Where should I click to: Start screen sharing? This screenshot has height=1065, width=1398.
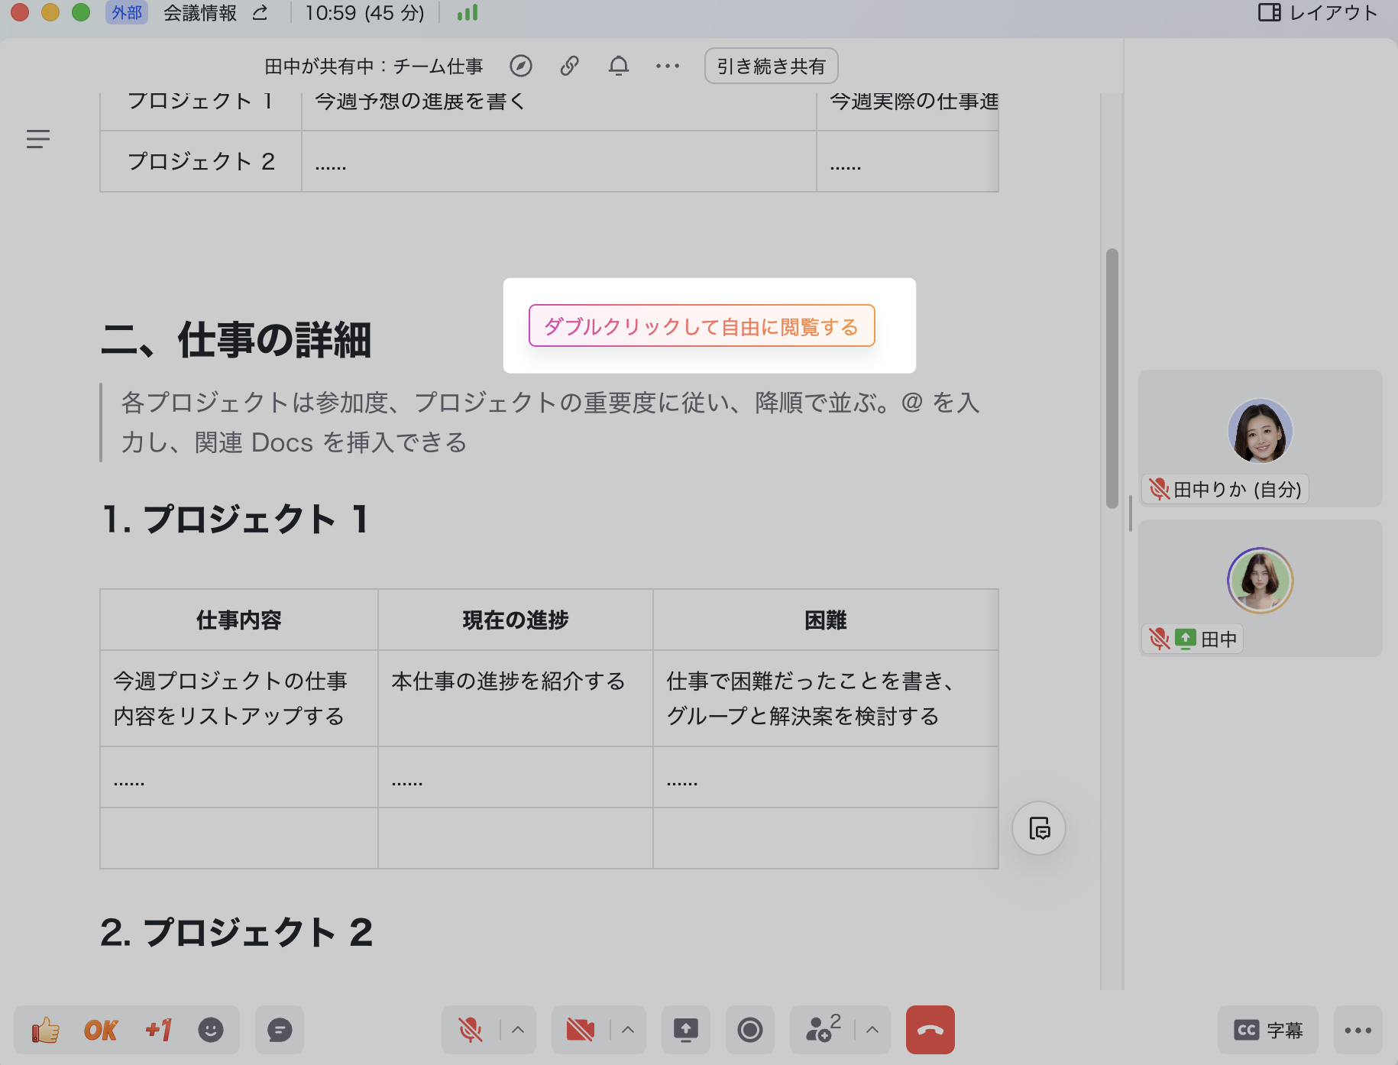(x=685, y=1030)
